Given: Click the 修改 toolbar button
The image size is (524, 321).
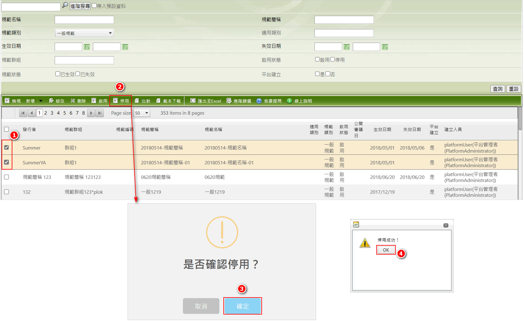Looking at the screenshot, I should tap(57, 101).
